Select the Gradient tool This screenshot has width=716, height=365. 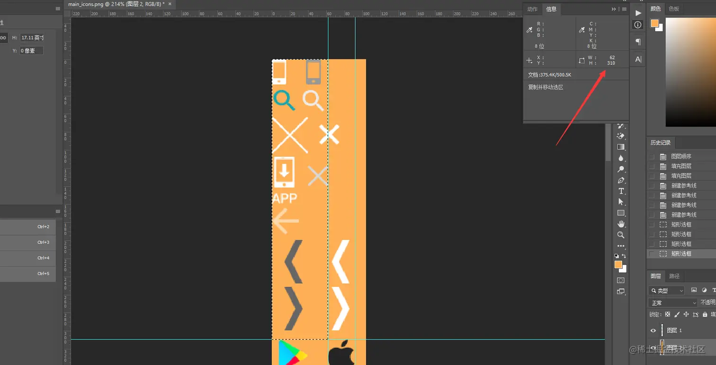tap(621, 147)
